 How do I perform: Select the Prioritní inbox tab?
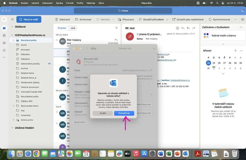[62, 28]
